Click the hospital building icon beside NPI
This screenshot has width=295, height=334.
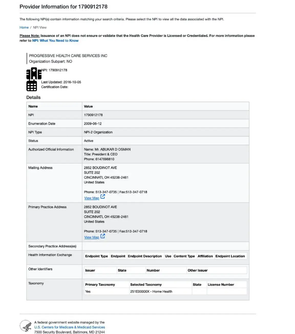click(x=34, y=74)
